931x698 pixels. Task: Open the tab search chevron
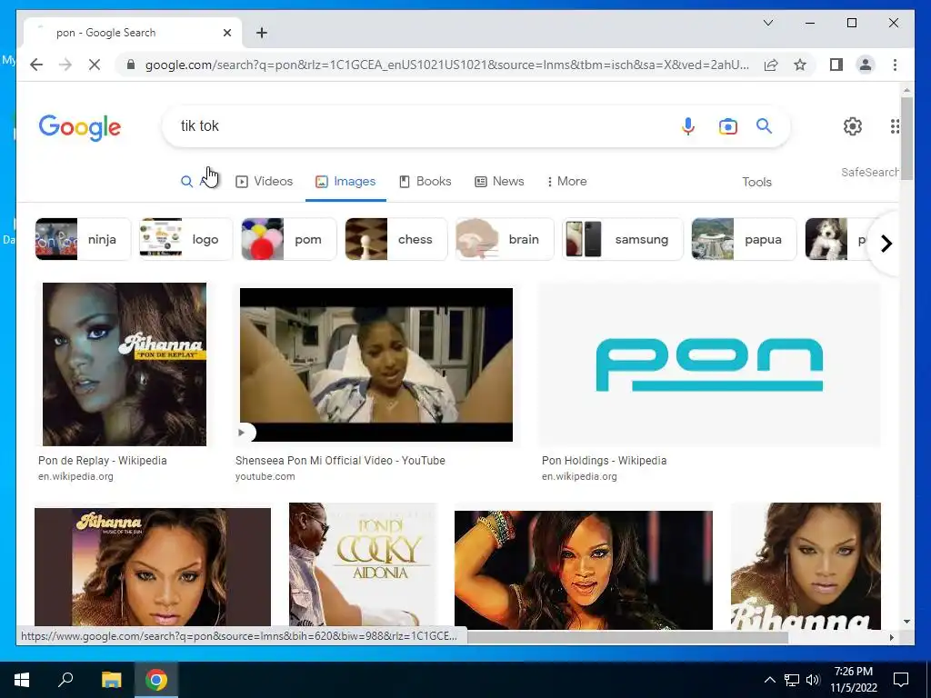point(767,23)
